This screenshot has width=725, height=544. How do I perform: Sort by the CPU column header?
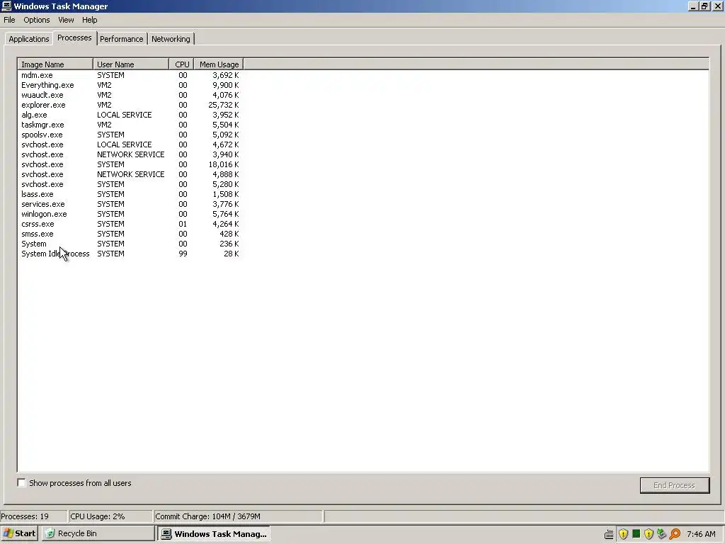tap(182, 64)
